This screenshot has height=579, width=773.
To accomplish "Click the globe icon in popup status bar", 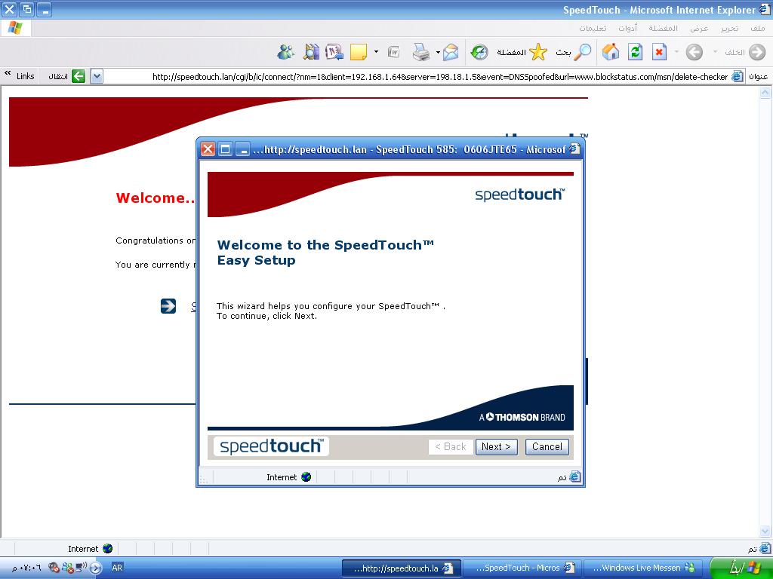I will 306,476.
